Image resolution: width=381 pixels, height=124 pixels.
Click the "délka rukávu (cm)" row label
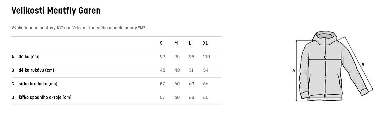pyautogui.click(x=36, y=70)
